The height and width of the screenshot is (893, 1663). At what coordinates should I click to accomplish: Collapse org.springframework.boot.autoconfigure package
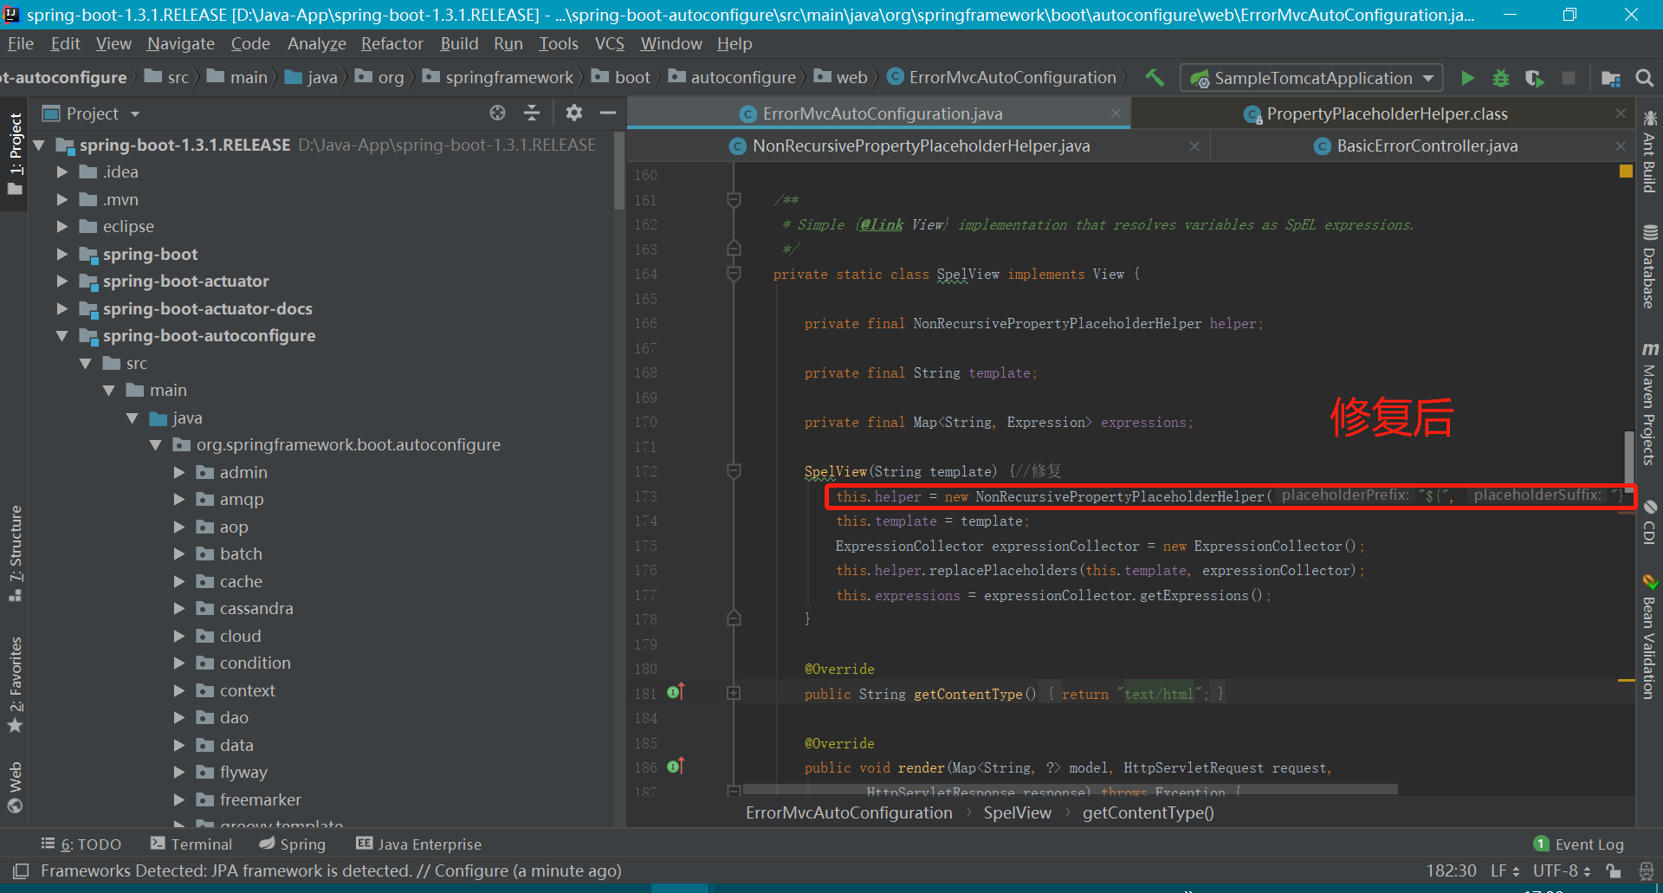156,445
